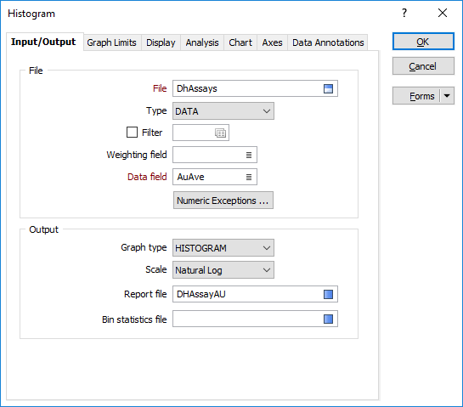Open Data field list icon

click(249, 177)
